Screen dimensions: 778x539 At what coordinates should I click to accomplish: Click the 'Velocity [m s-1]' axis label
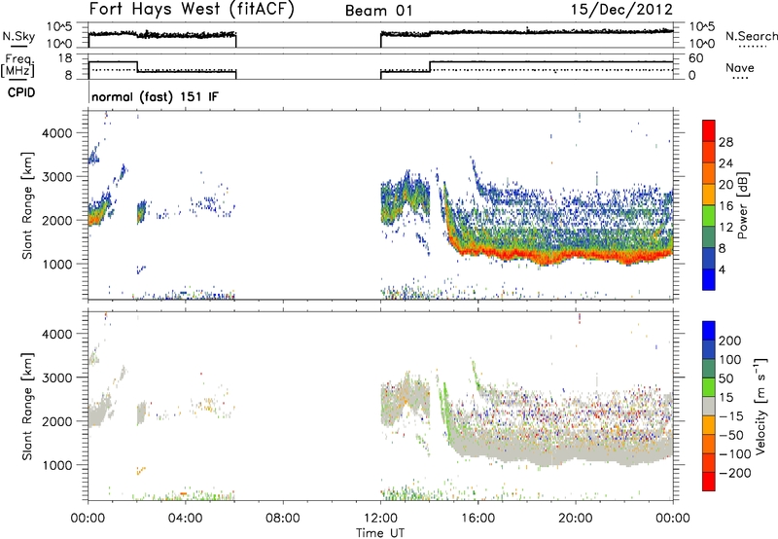[x=760, y=406]
